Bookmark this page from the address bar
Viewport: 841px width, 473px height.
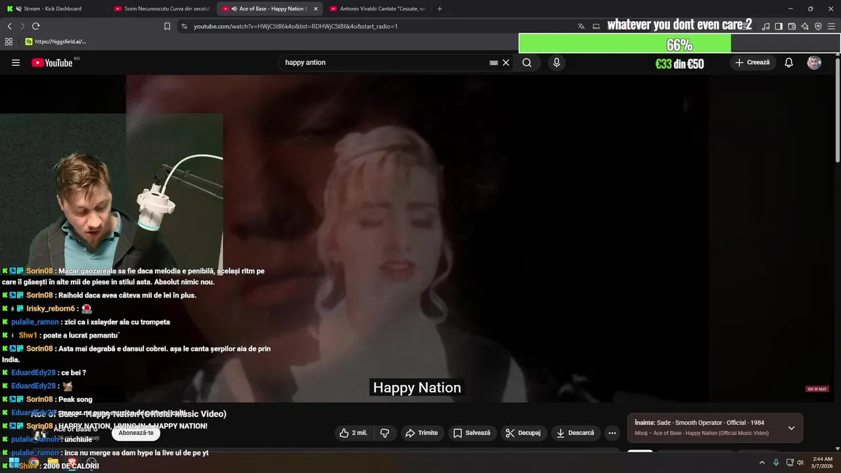click(167, 26)
